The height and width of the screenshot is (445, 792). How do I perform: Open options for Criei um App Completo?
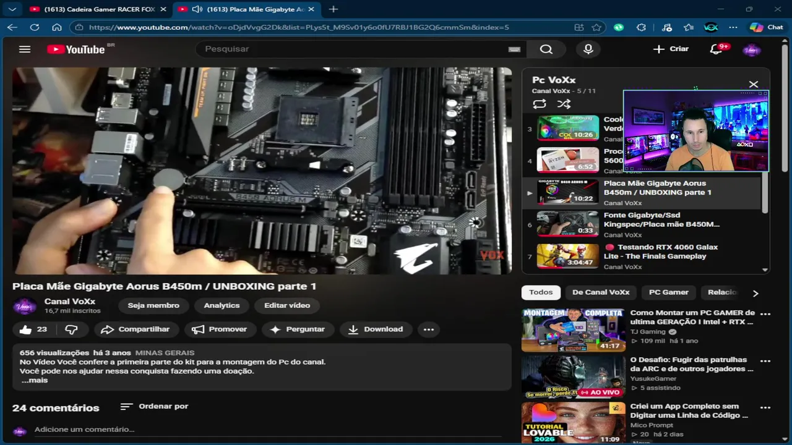click(765, 408)
